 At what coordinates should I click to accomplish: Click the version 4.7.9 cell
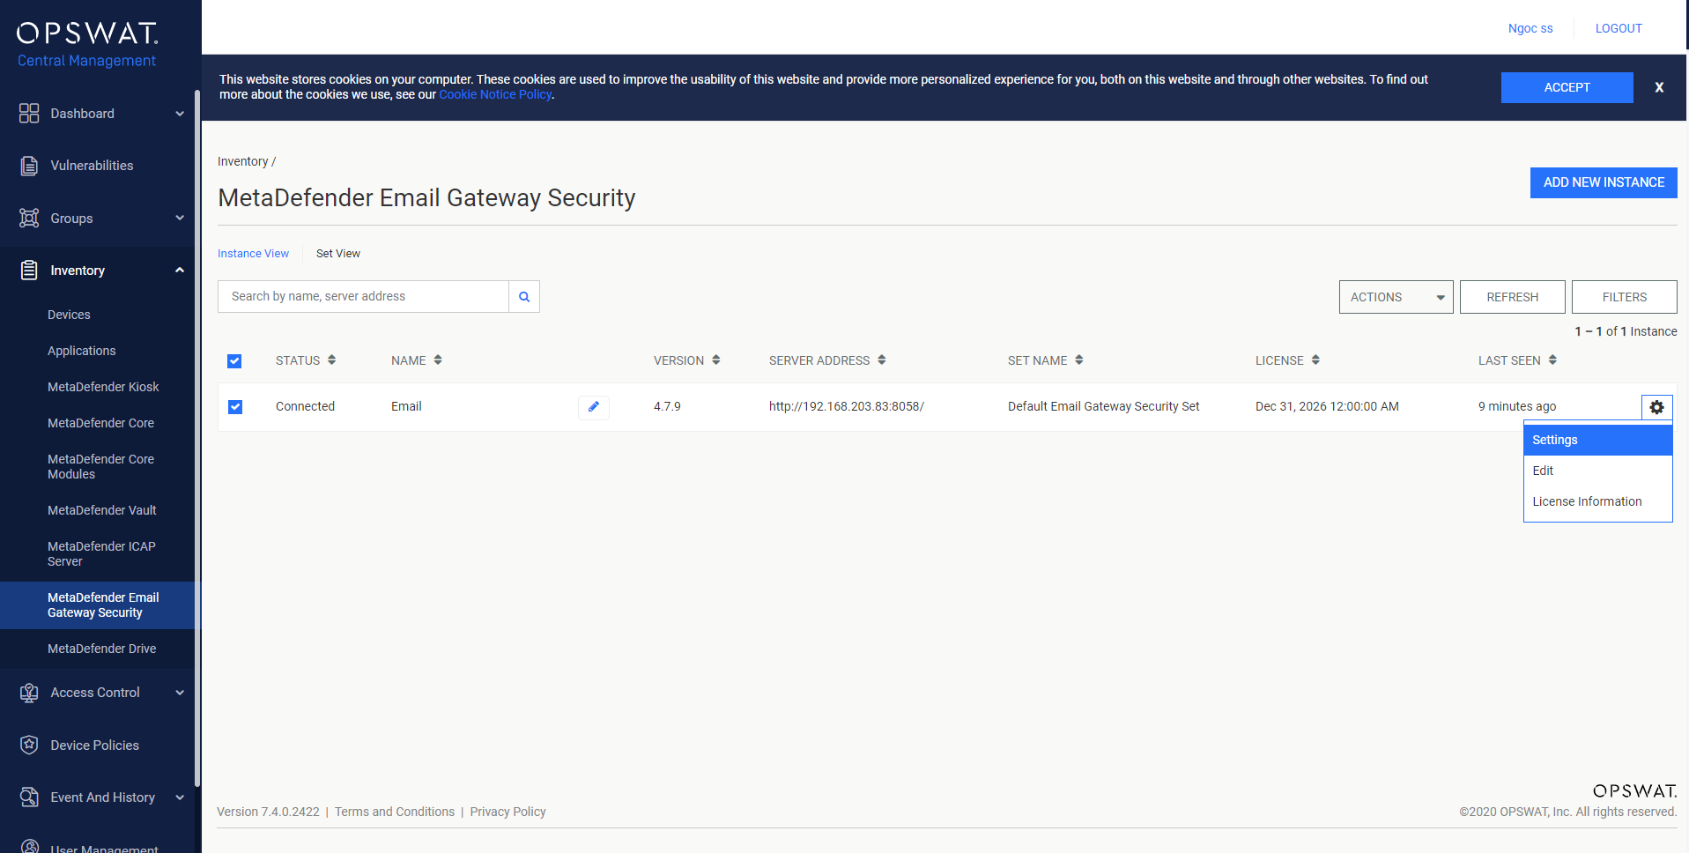(x=667, y=406)
